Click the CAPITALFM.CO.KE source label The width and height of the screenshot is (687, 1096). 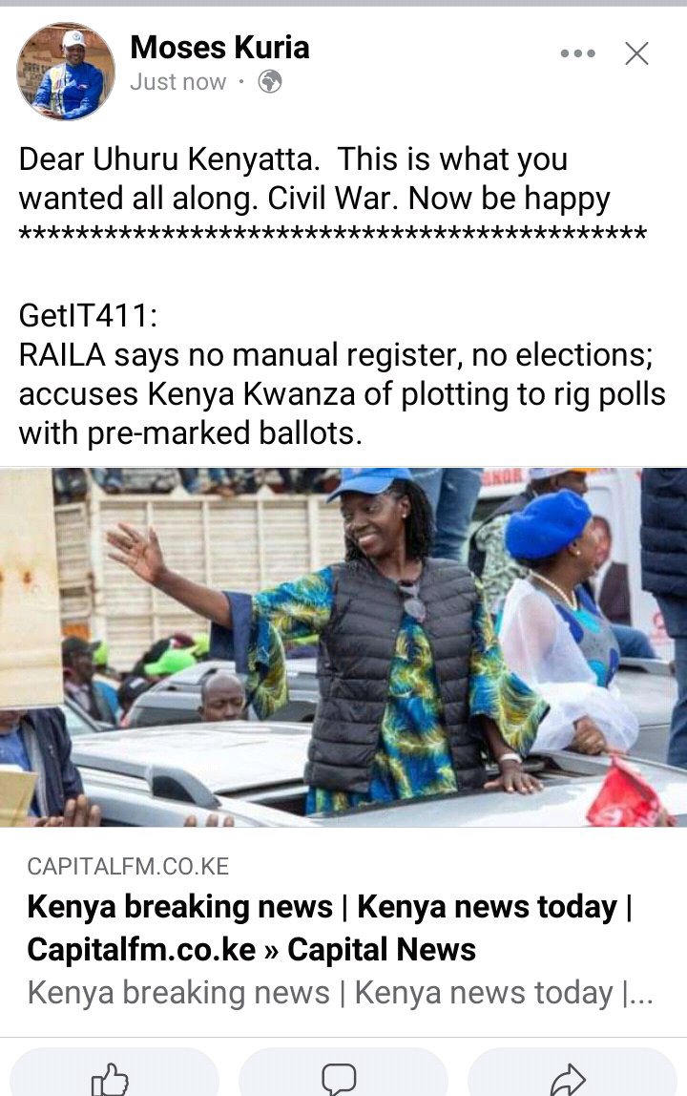pyautogui.click(x=128, y=867)
